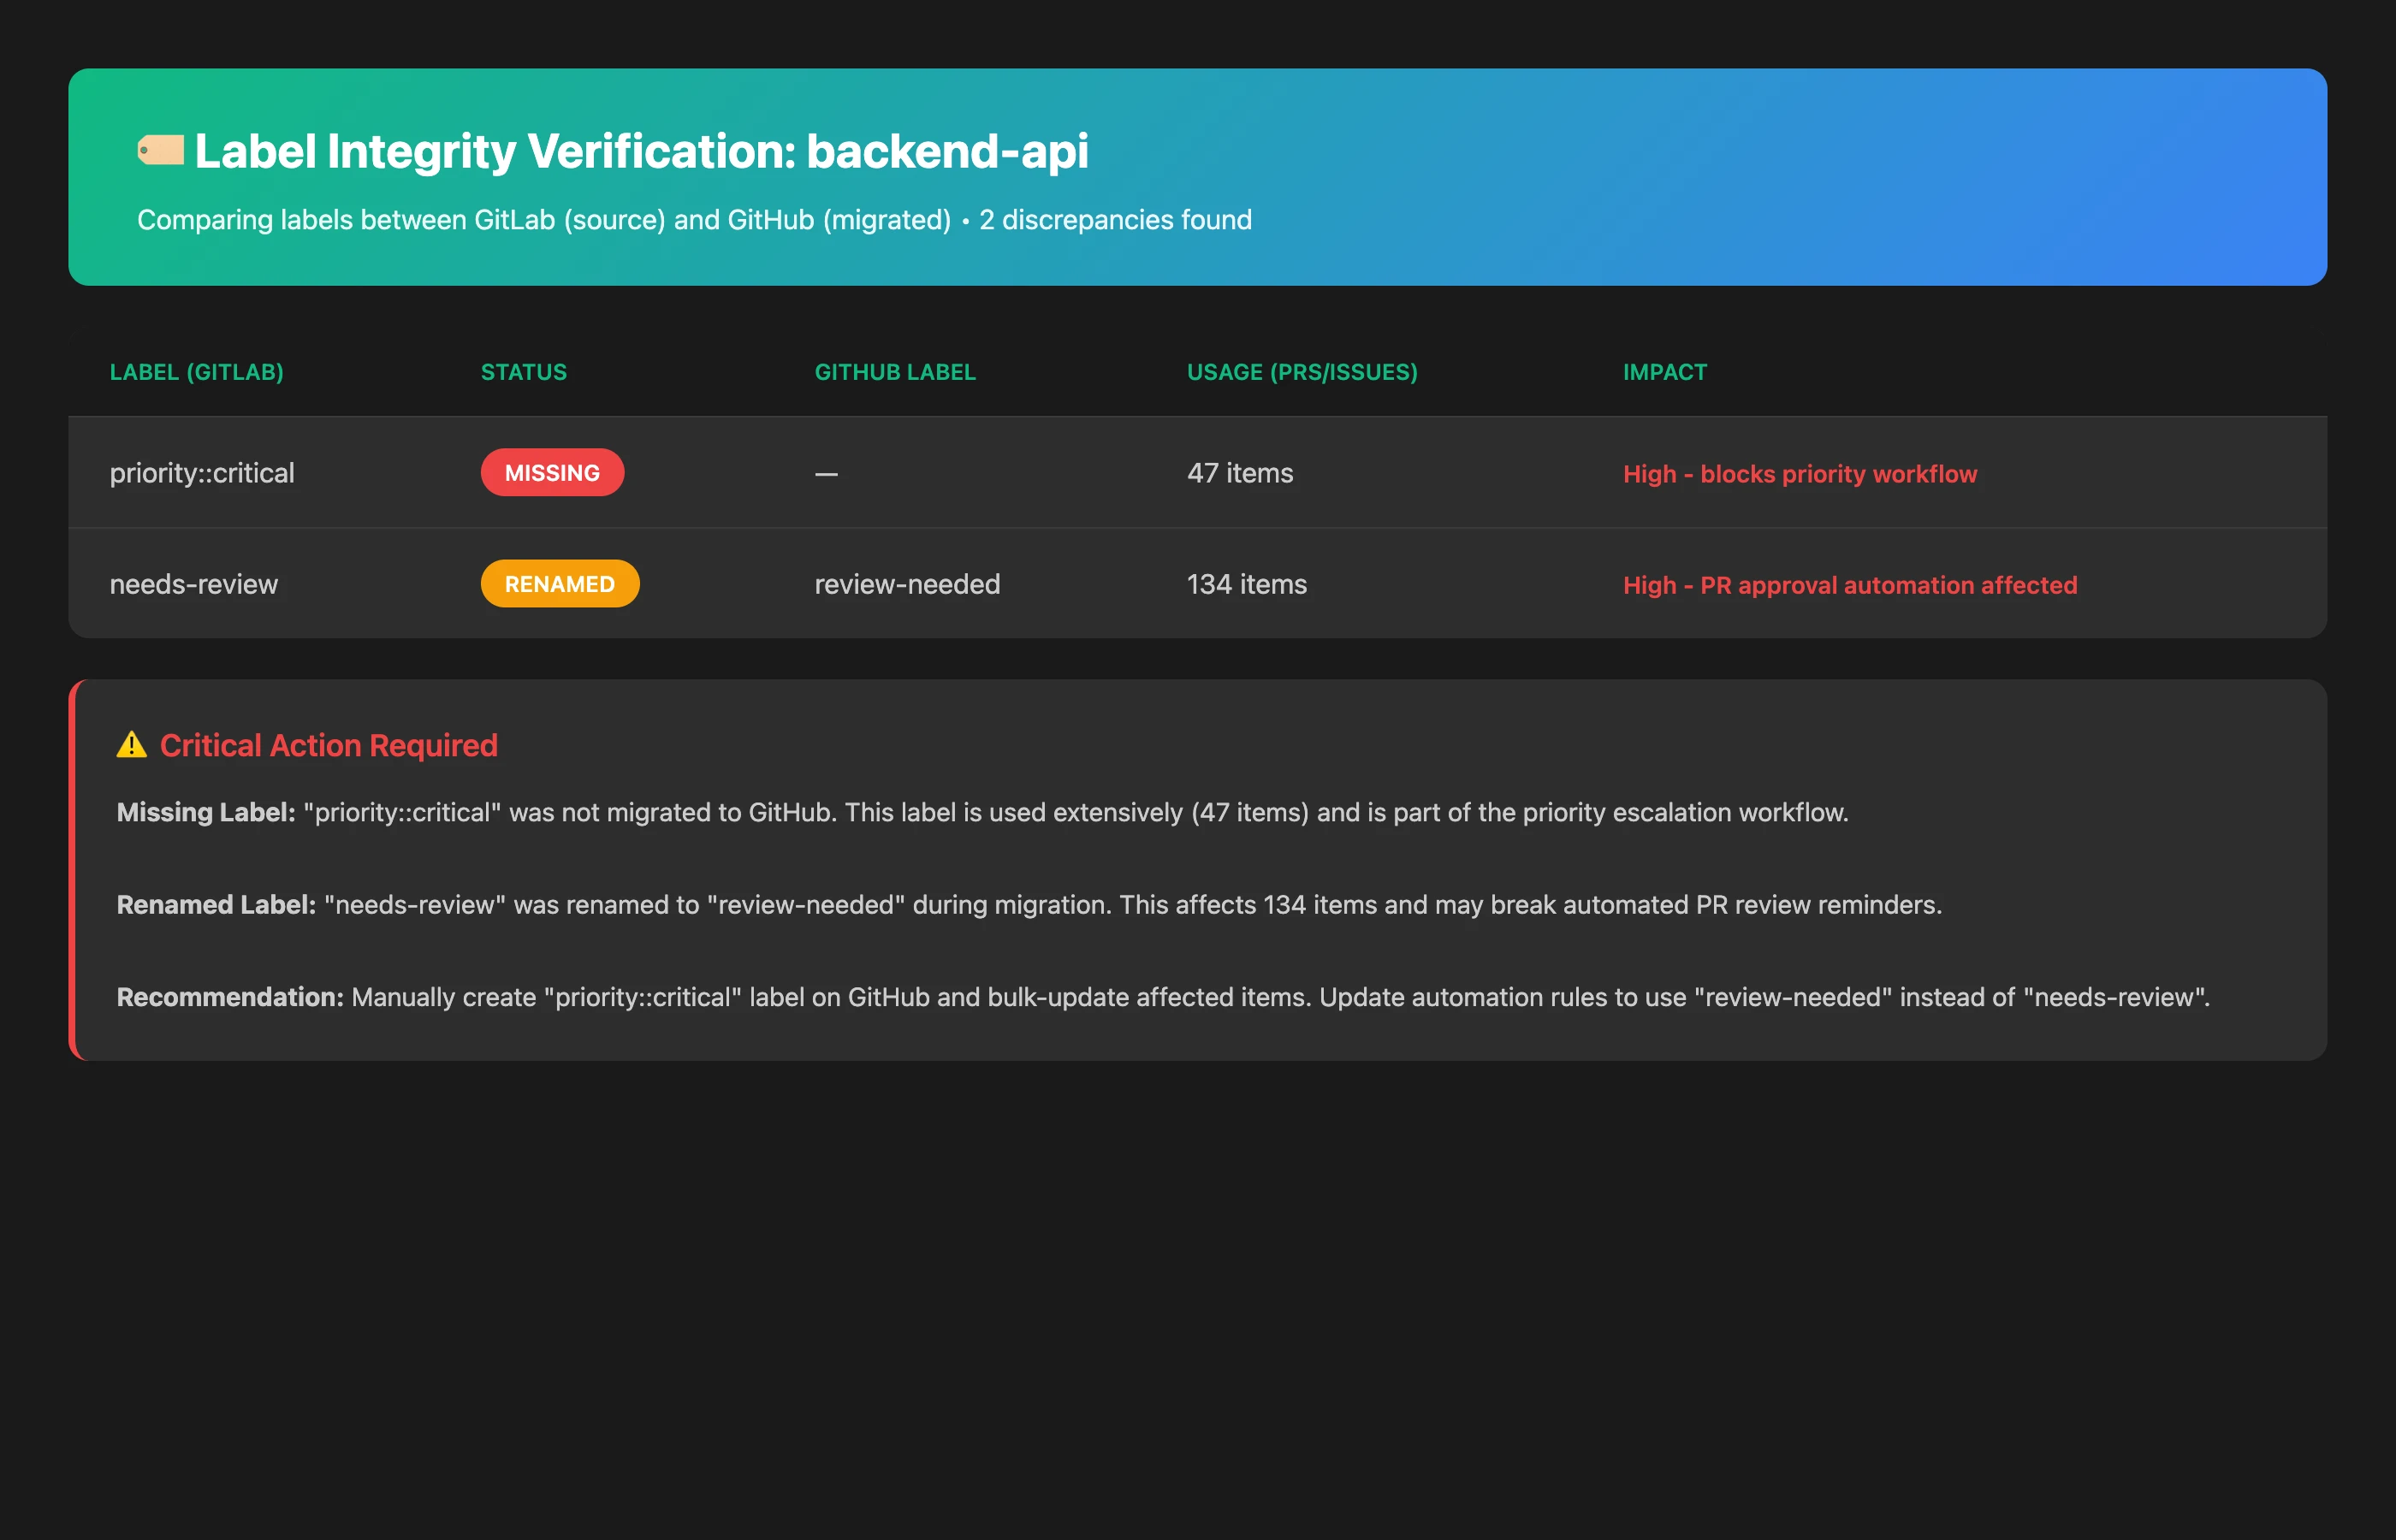Click the GITHUB LABEL column header
The width and height of the screenshot is (2396, 1540).
tap(895, 372)
